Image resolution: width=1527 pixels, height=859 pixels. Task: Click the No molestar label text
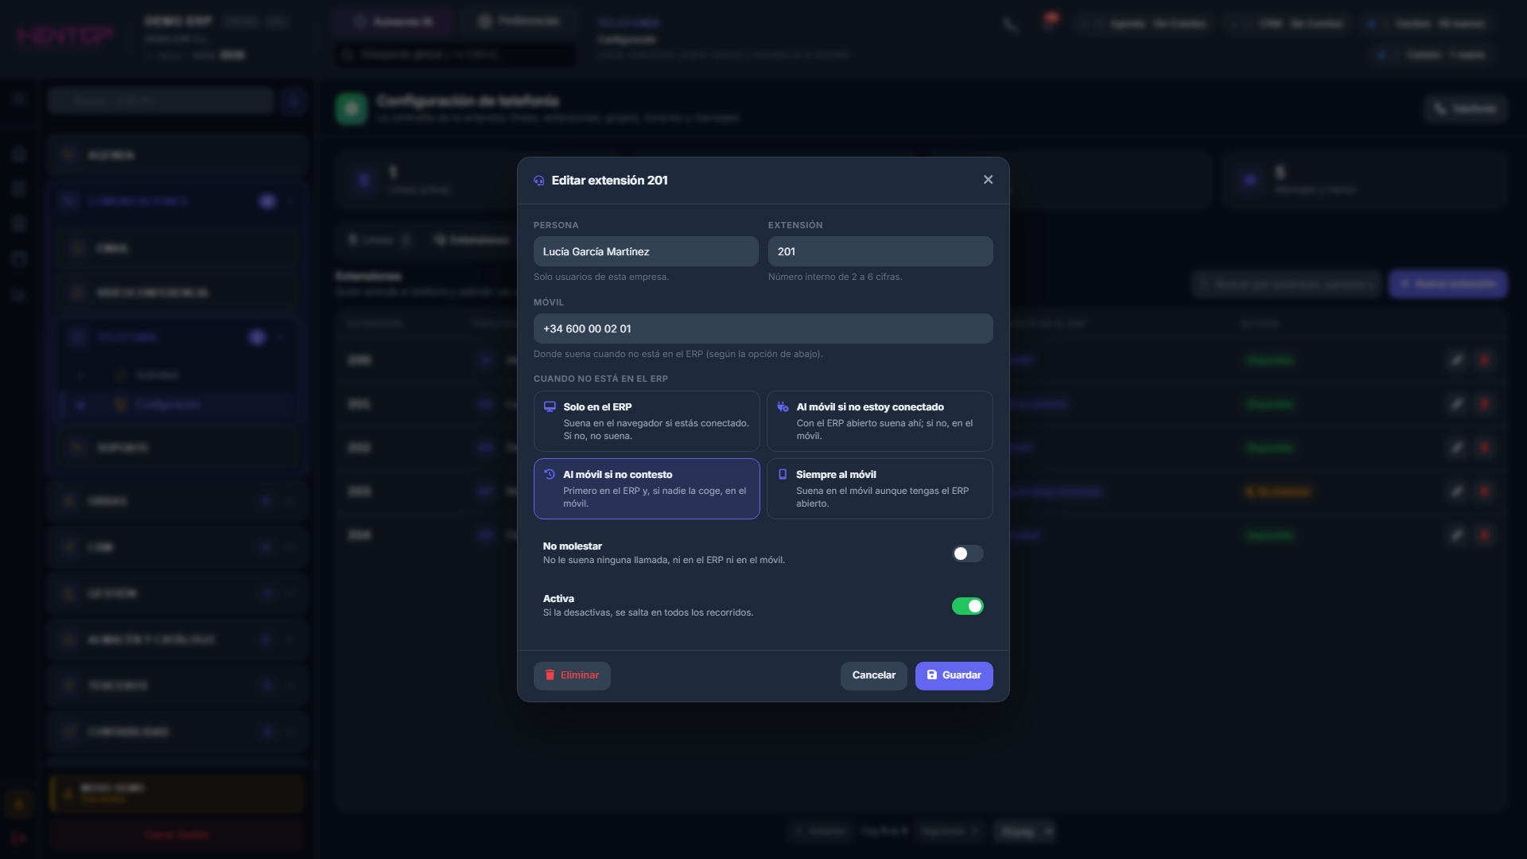coord(573,546)
